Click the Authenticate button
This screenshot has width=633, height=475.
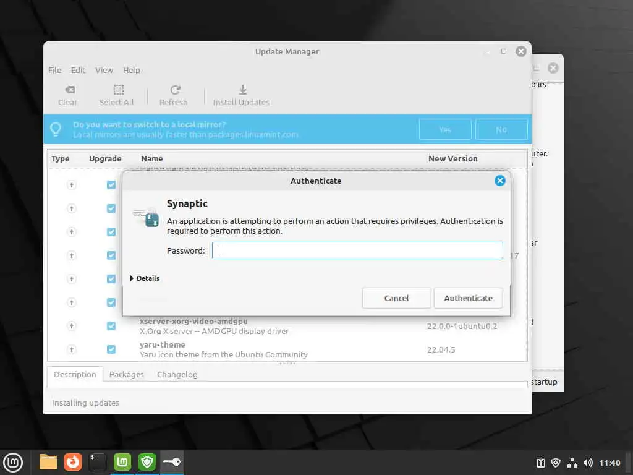(x=469, y=298)
